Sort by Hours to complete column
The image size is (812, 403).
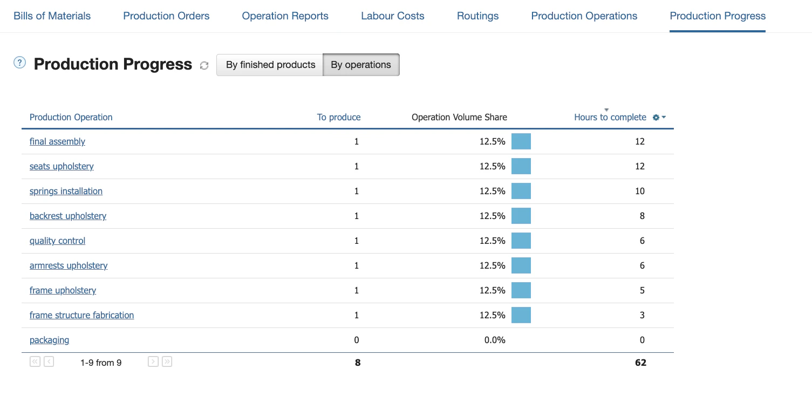(610, 118)
